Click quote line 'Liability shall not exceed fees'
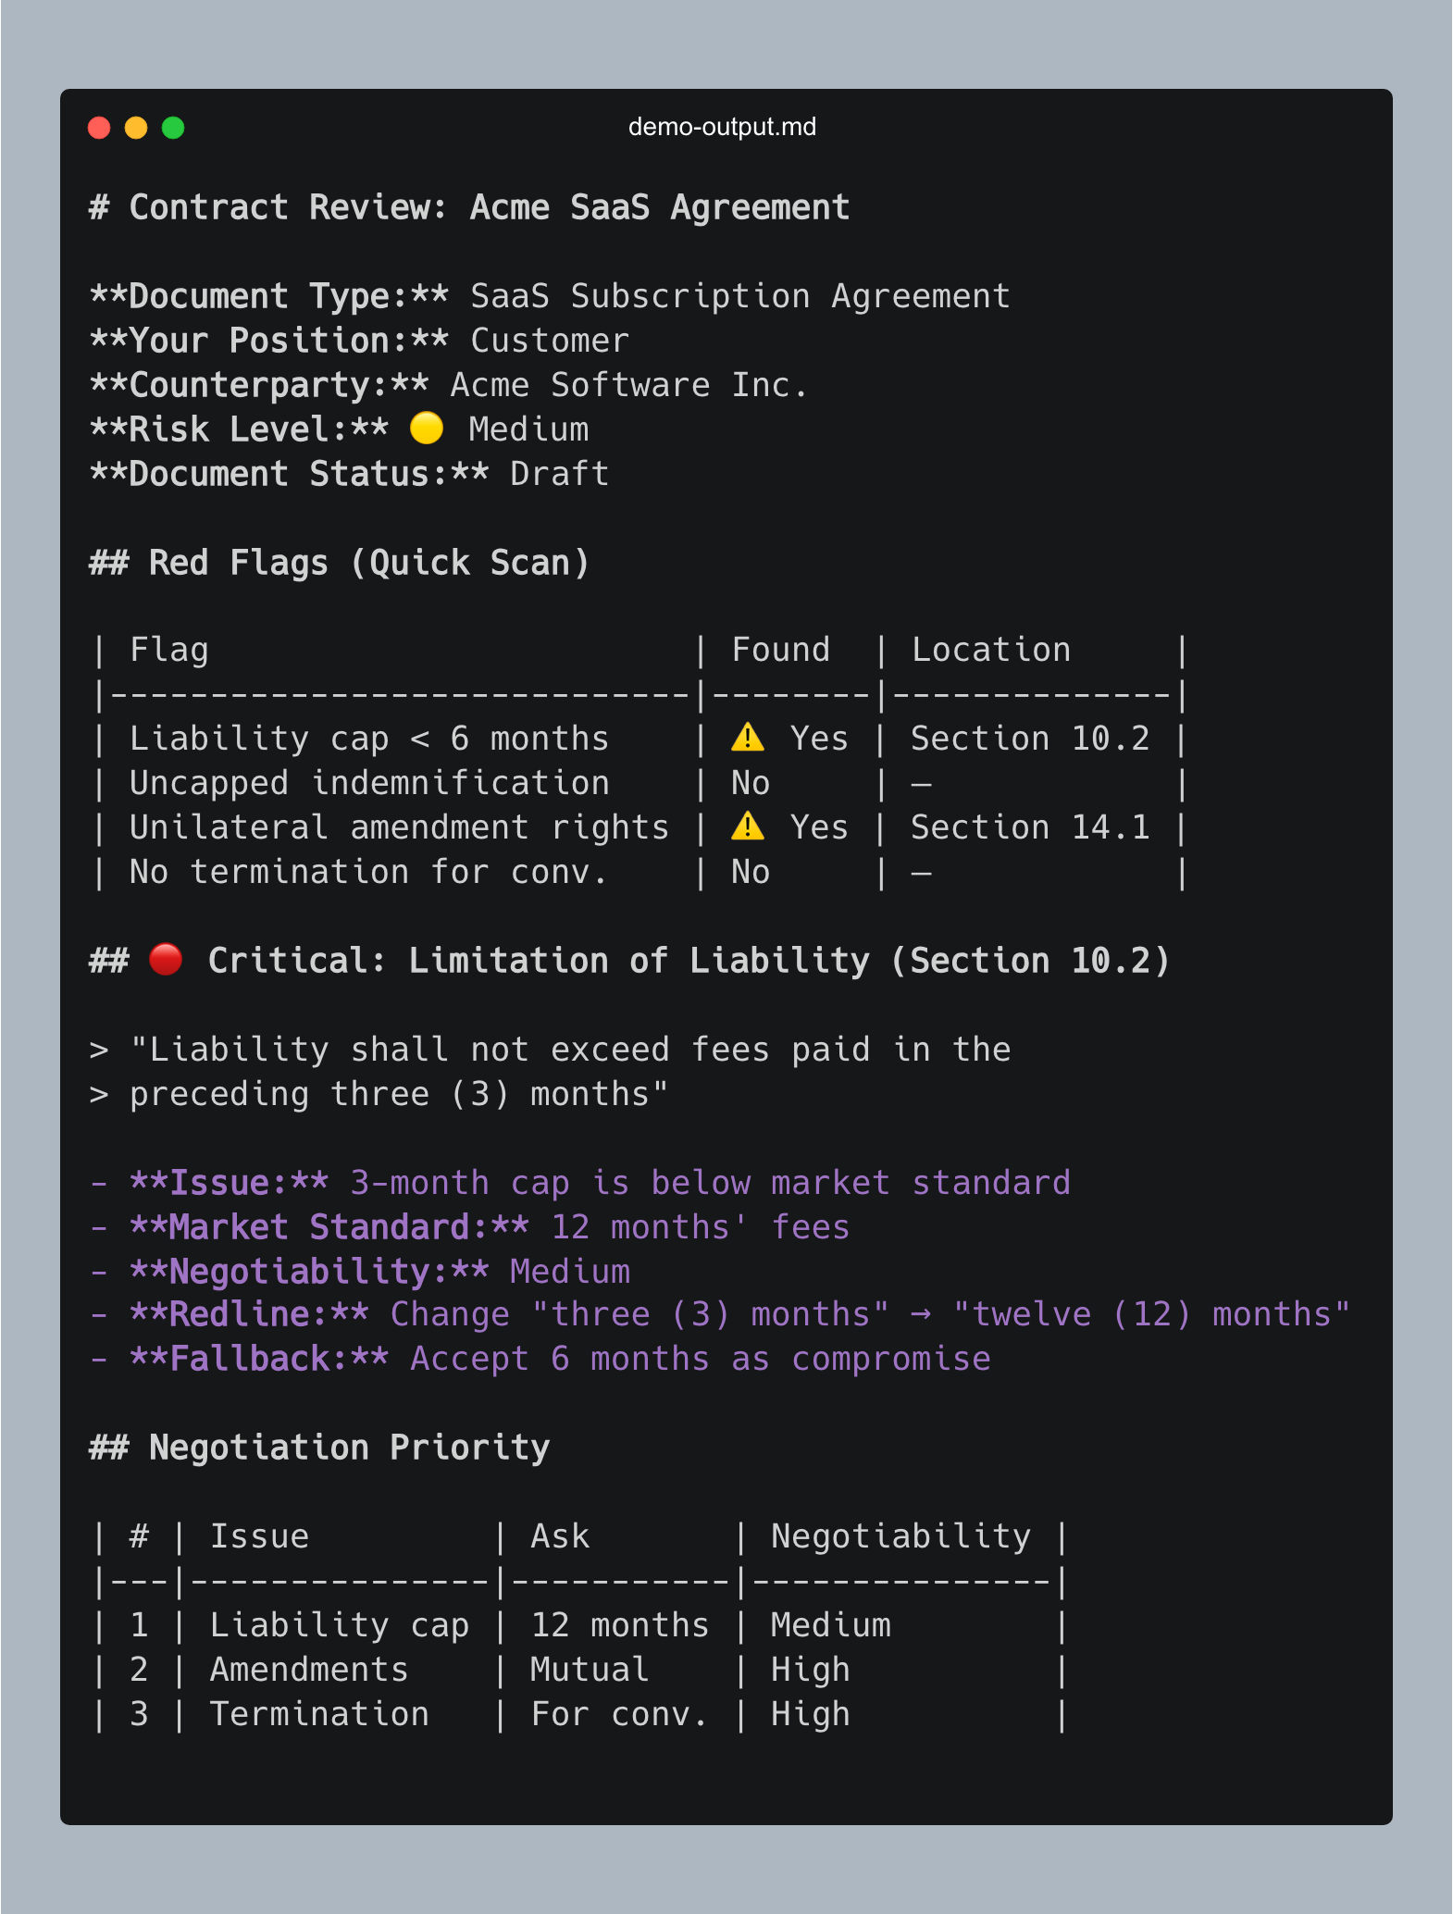 570,1050
